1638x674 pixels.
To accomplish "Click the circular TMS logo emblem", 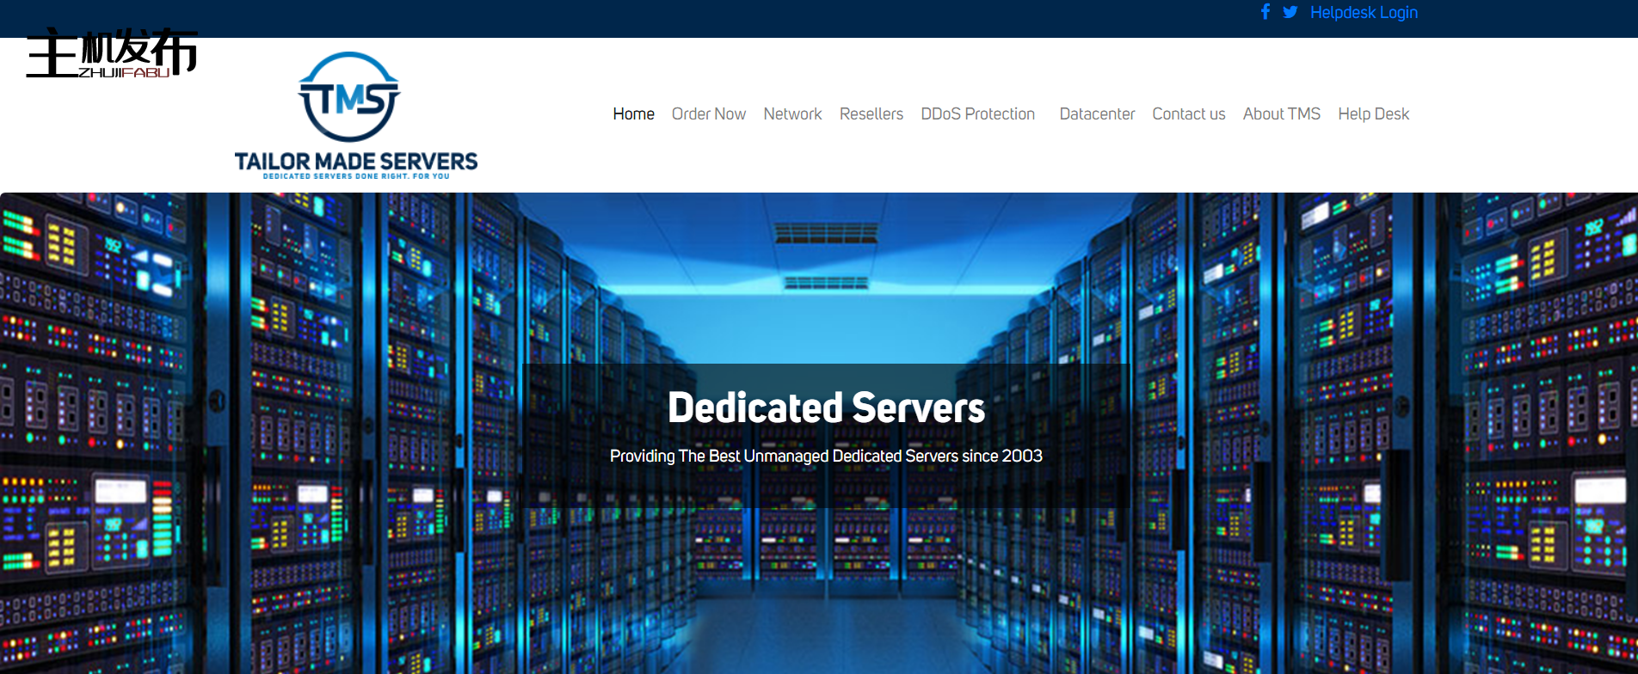I will pyautogui.click(x=348, y=97).
